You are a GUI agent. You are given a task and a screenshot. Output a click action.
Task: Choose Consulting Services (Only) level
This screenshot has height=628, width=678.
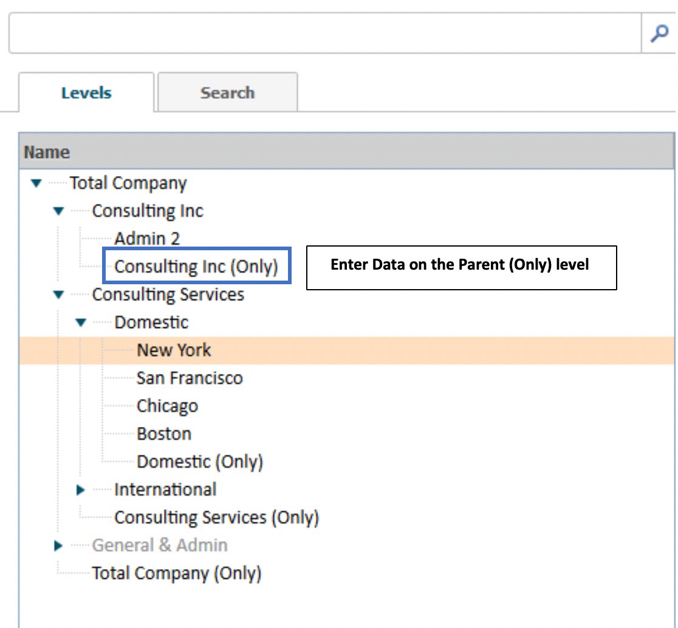tap(217, 517)
